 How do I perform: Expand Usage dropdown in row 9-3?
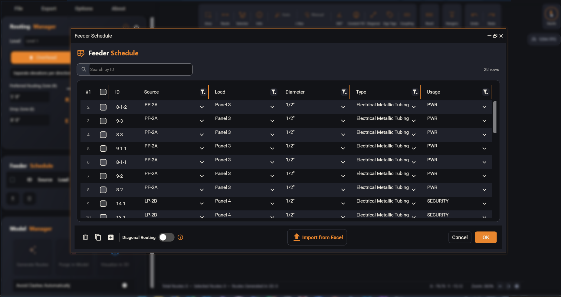pos(484,121)
